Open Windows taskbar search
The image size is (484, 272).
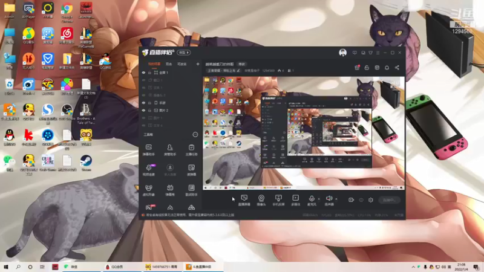click(18, 267)
